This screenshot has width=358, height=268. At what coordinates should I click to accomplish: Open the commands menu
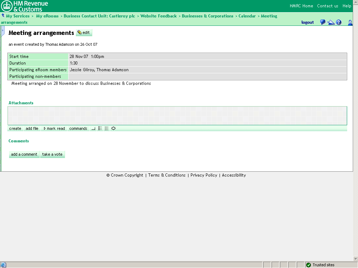(x=78, y=128)
